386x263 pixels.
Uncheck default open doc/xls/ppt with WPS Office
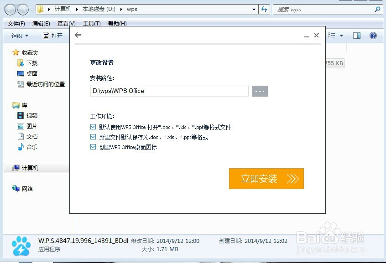click(93, 127)
